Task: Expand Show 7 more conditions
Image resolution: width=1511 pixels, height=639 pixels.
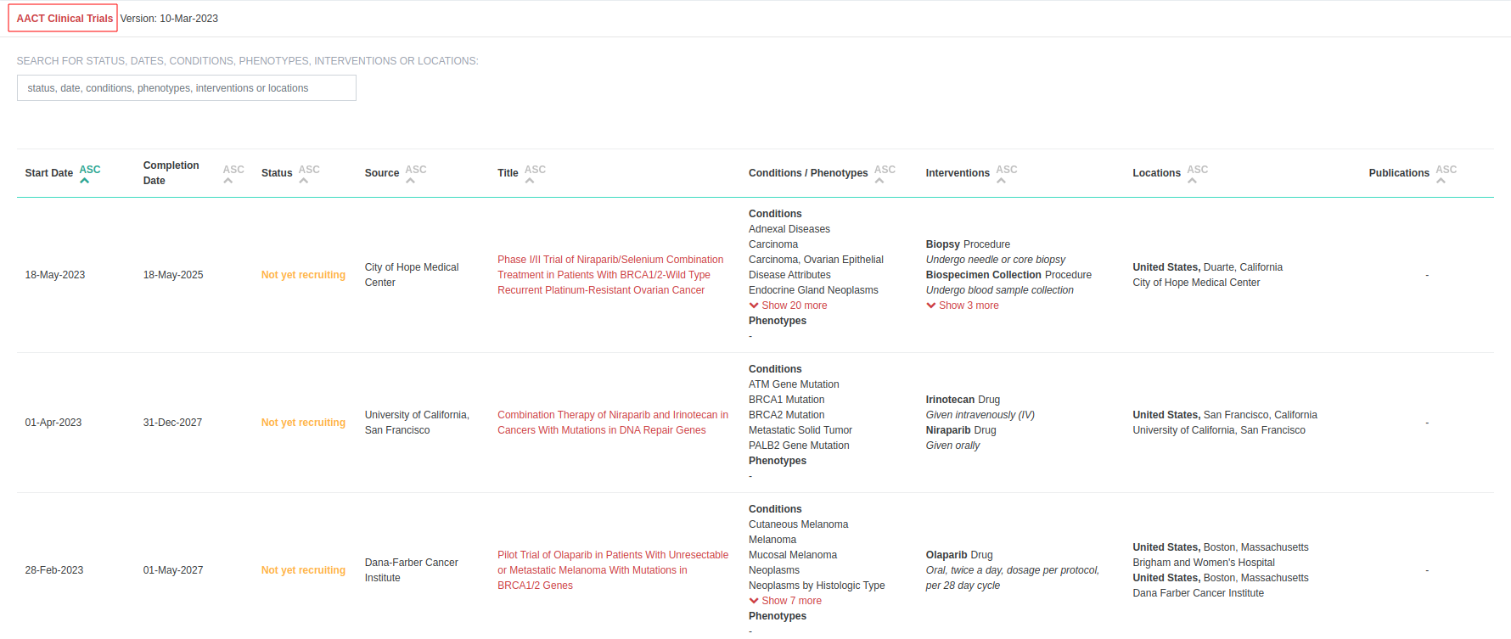Action: point(785,601)
